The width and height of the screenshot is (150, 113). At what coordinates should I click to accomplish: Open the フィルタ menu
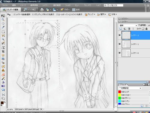(68, 5)
